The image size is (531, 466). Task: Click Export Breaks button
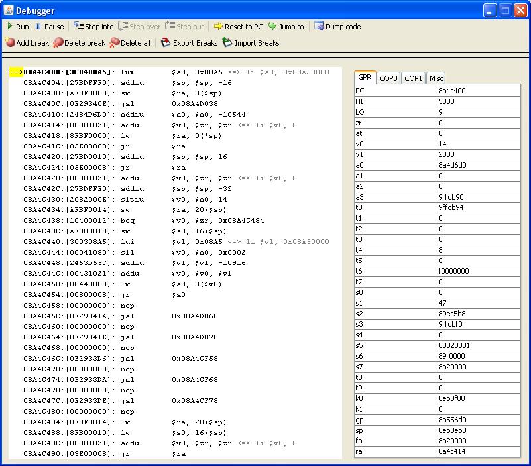(x=189, y=43)
